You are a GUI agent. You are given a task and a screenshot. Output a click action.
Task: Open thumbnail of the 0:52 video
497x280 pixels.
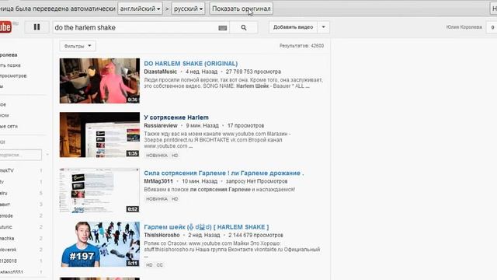tap(99, 190)
